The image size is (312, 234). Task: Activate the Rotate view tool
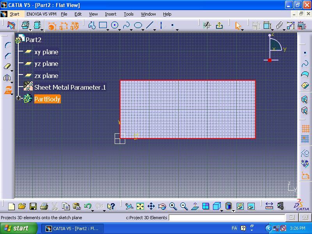[162, 206]
